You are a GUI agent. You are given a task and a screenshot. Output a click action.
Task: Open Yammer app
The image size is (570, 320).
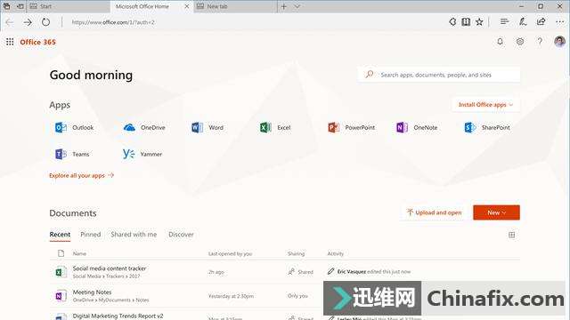[142, 154]
